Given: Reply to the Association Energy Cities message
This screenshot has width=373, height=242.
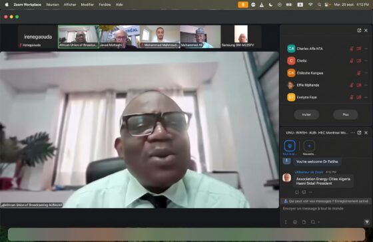Looking at the screenshot, I should coord(297,192).
